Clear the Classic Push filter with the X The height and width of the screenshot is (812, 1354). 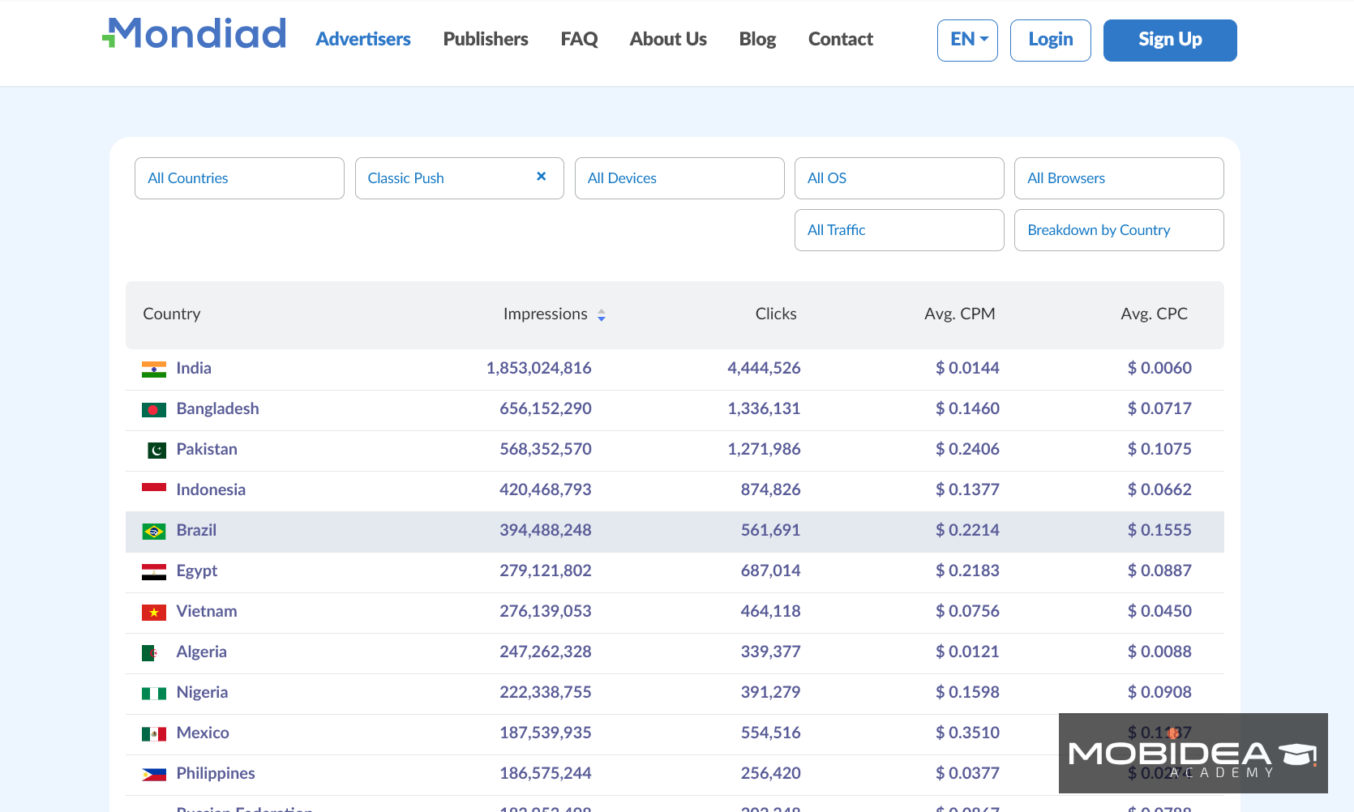542,177
